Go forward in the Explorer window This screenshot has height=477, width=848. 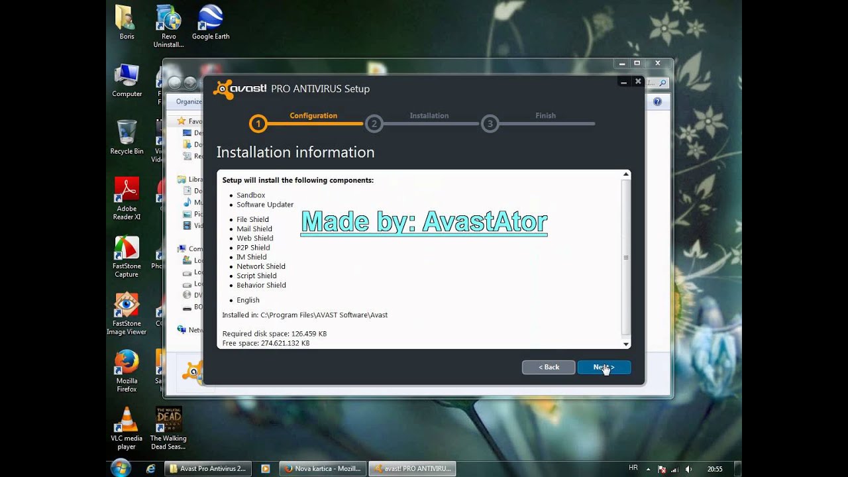click(190, 83)
